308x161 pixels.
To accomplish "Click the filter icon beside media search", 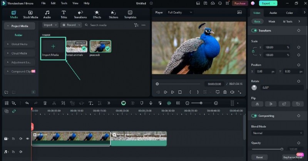I will click(x=136, y=25).
